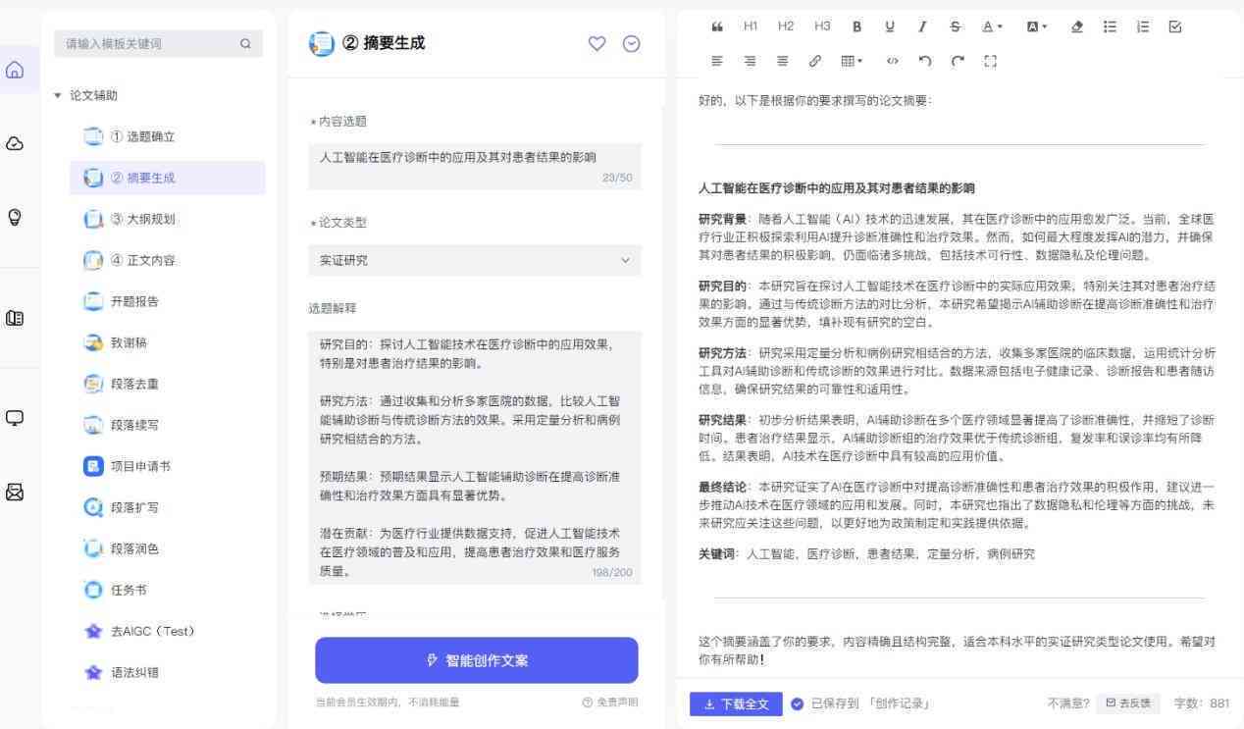The image size is (1244, 729).
Task: Edit the 内容选题 topic field
Action: (475, 166)
